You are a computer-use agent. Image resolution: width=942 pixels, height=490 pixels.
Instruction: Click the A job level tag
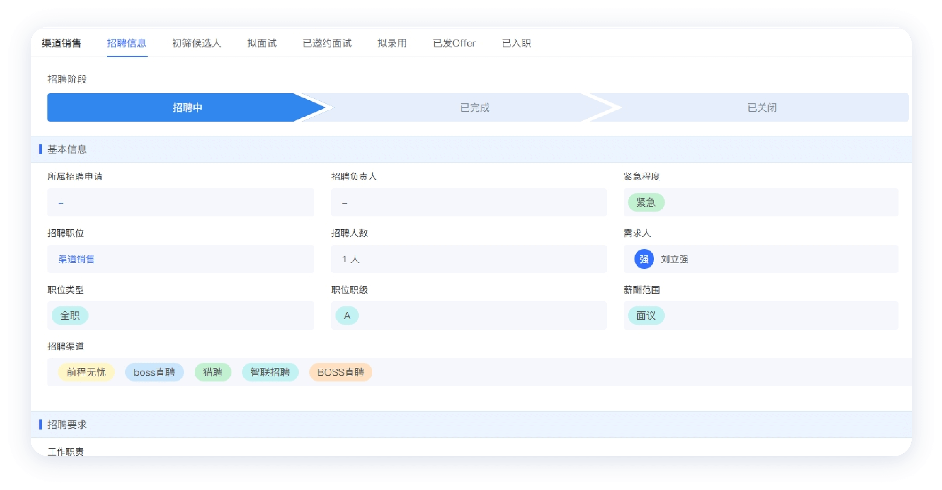(347, 316)
